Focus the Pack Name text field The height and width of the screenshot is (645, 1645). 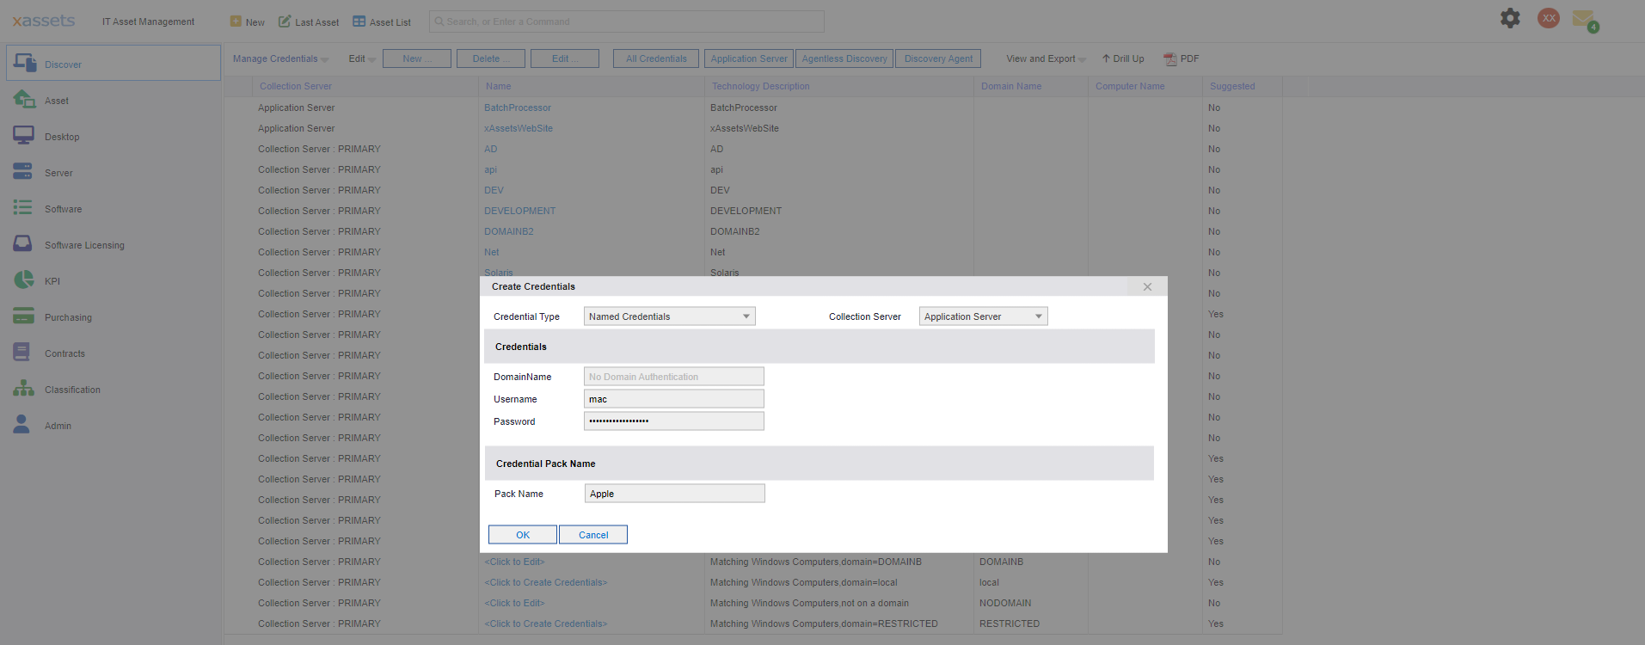click(x=674, y=494)
